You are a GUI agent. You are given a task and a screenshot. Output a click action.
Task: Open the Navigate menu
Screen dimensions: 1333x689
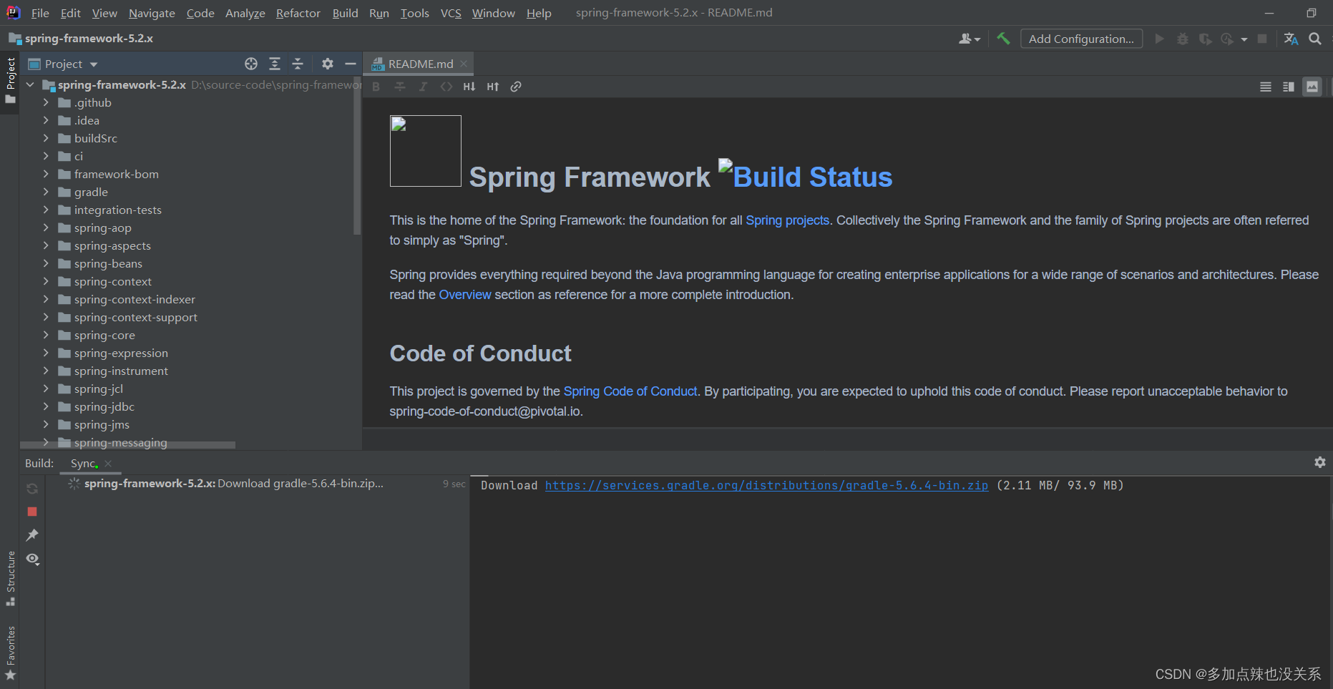click(152, 13)
